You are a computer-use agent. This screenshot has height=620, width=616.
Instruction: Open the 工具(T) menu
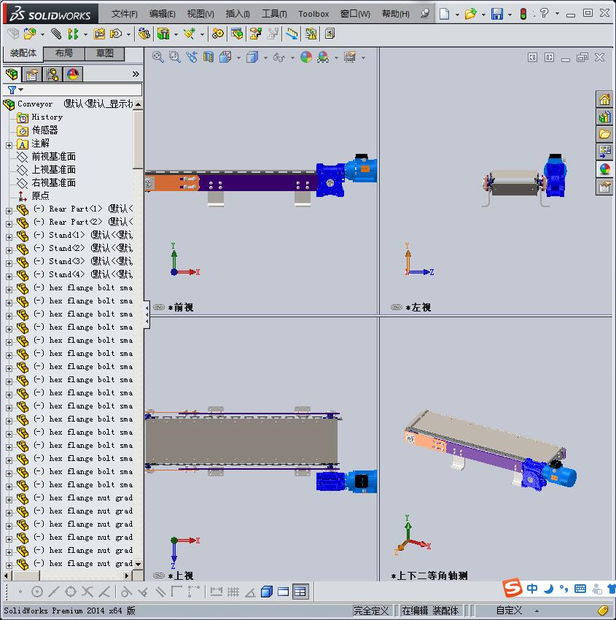(274, 14)
